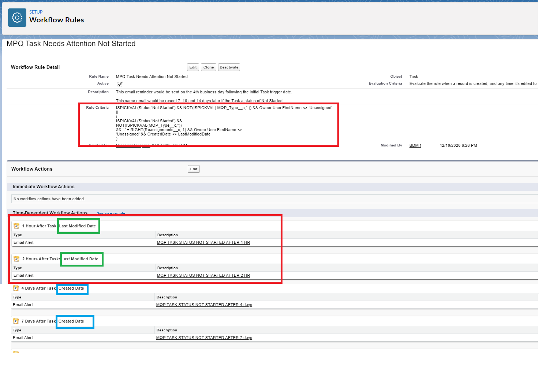Select the Rule Name value text
The width and height of the screenshot is (539, 387).
pyautogui.click(x=152, y=77)
